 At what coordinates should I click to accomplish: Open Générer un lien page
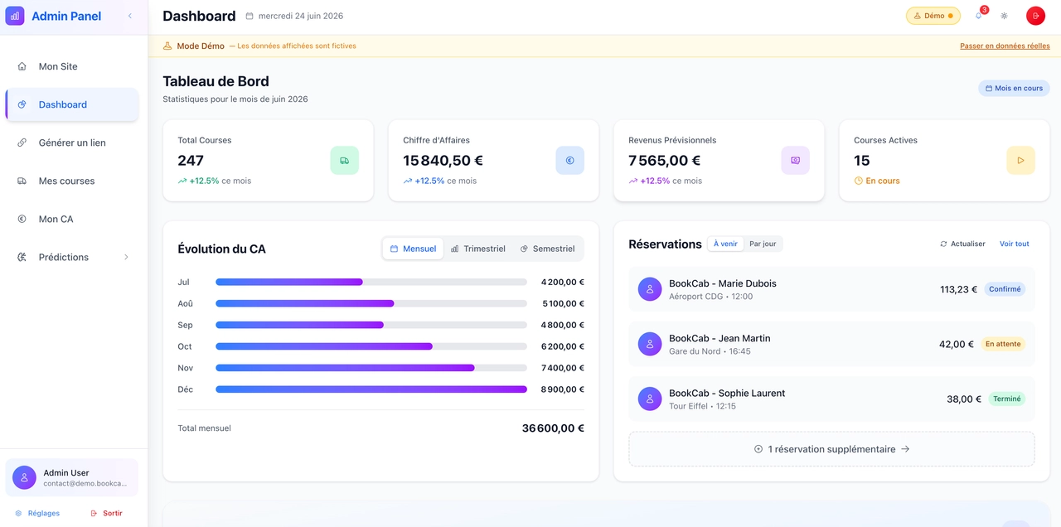pyautogui.click(x=71, y=143)
